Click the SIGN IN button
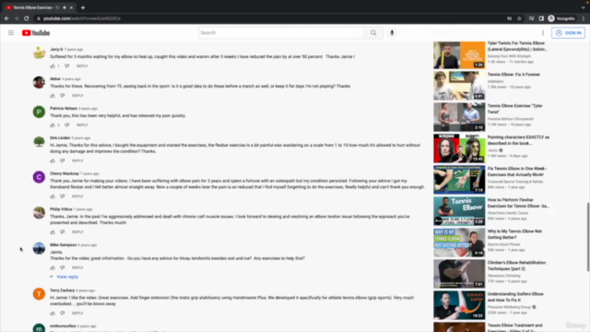590x332 pixels. click(568, 33)
